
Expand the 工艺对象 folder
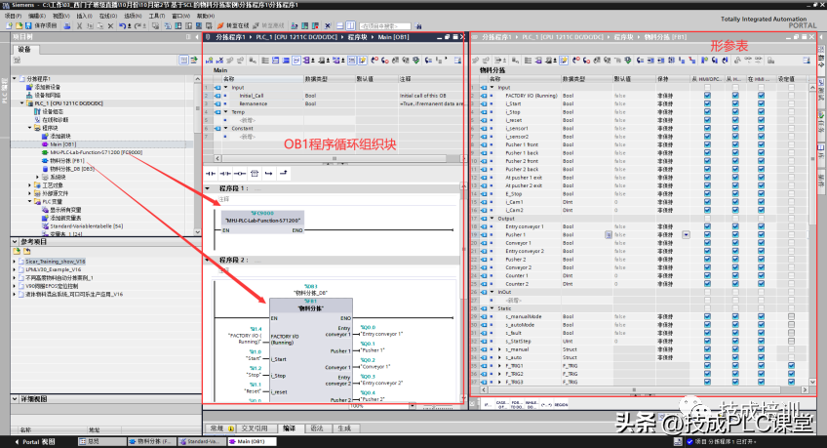[x=29, y=185]
